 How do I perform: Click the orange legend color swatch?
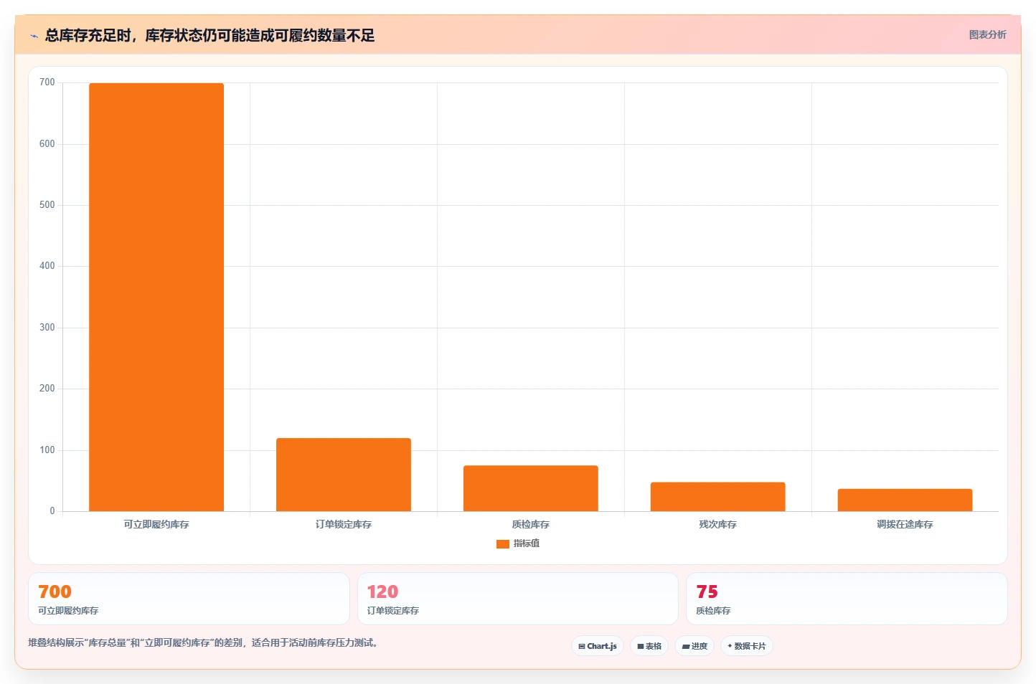pyautogui.click(x=503, y=544)
